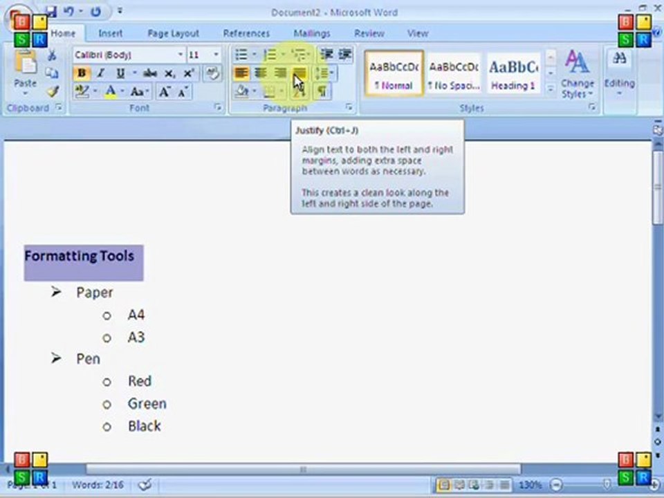Click the zoom slider handle
The height and width of the screenshot is (498, 664).
click(x=607, y=484)
